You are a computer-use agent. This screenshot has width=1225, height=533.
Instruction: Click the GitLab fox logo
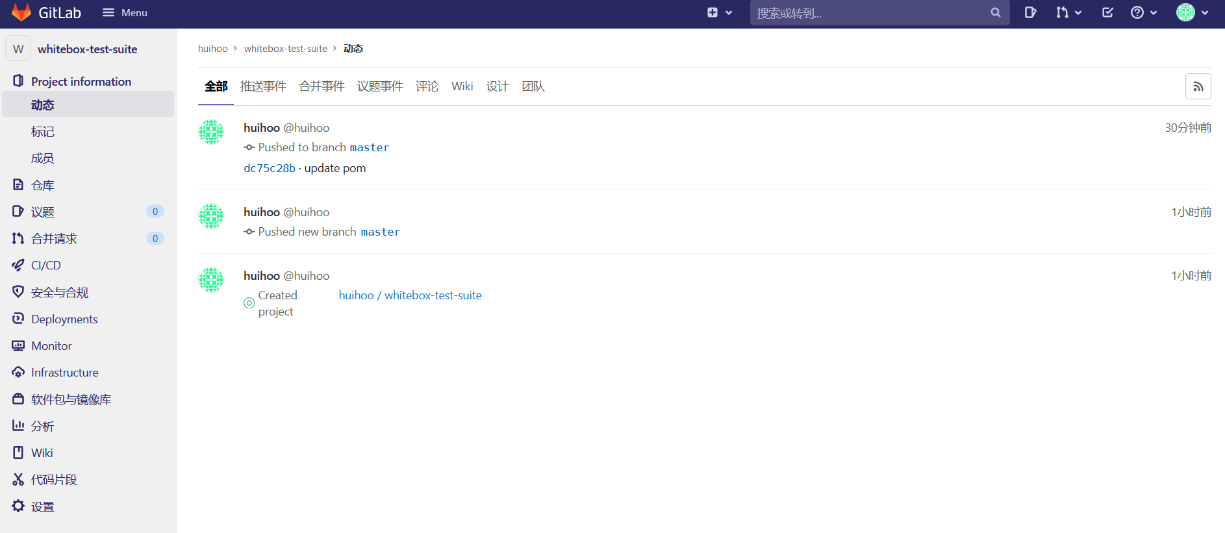pos(21,12)
